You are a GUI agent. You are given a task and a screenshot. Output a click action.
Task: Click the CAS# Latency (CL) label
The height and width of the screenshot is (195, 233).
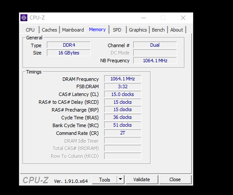coord(79,94)
